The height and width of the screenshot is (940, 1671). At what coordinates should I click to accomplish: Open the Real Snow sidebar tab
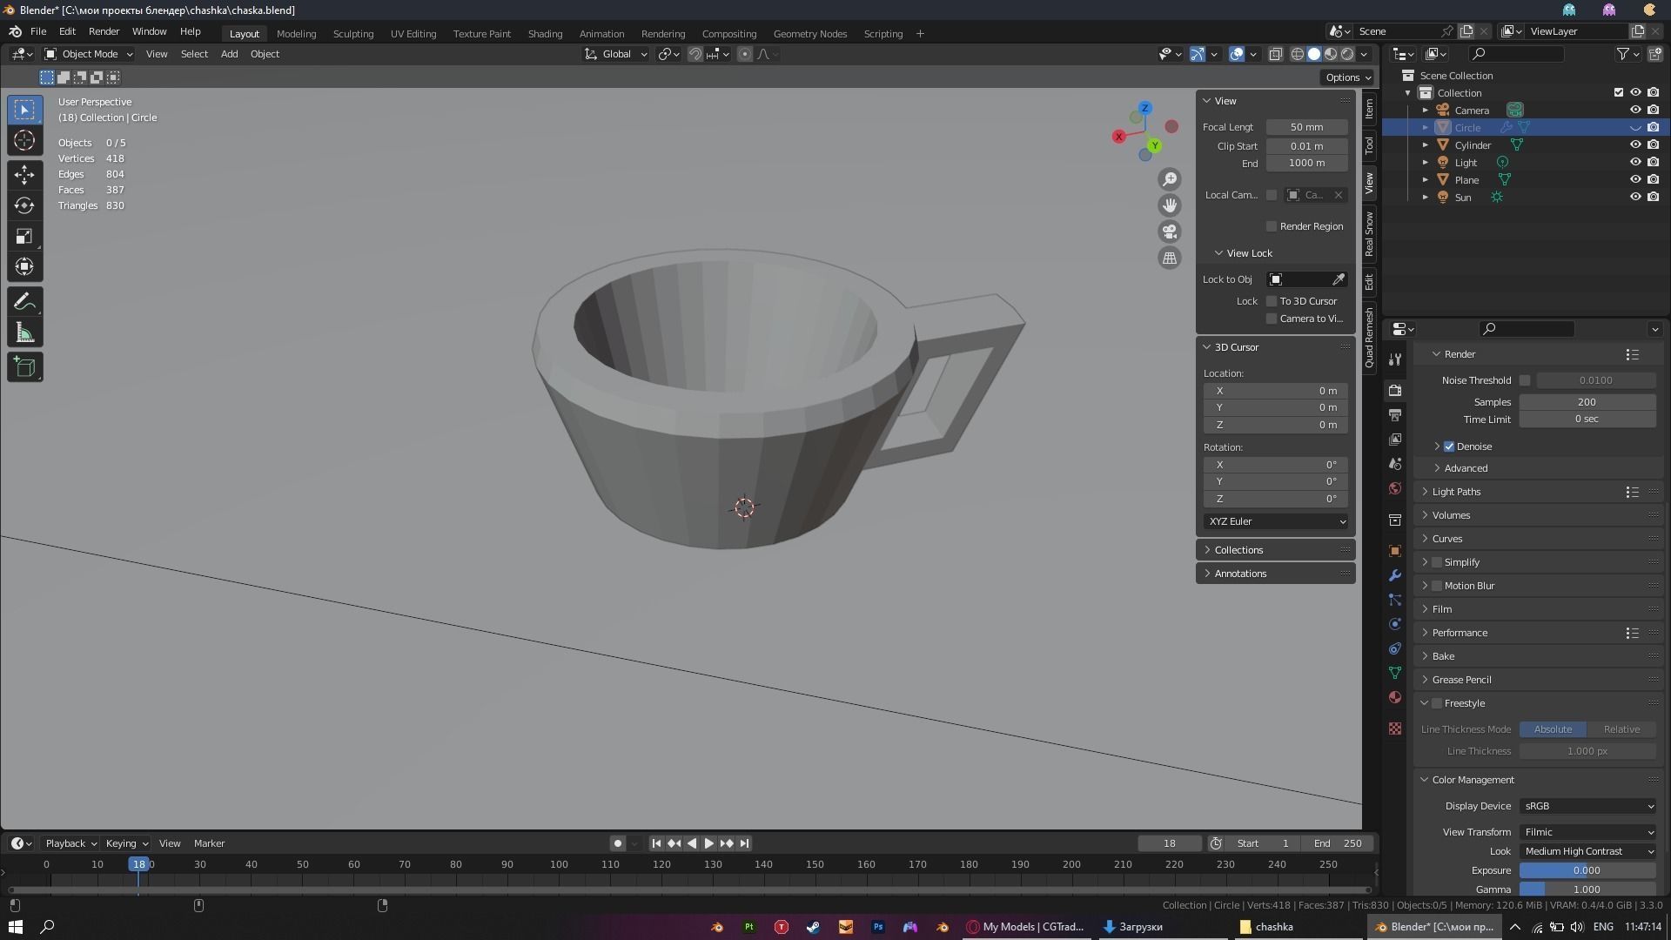click(1369, 233)
